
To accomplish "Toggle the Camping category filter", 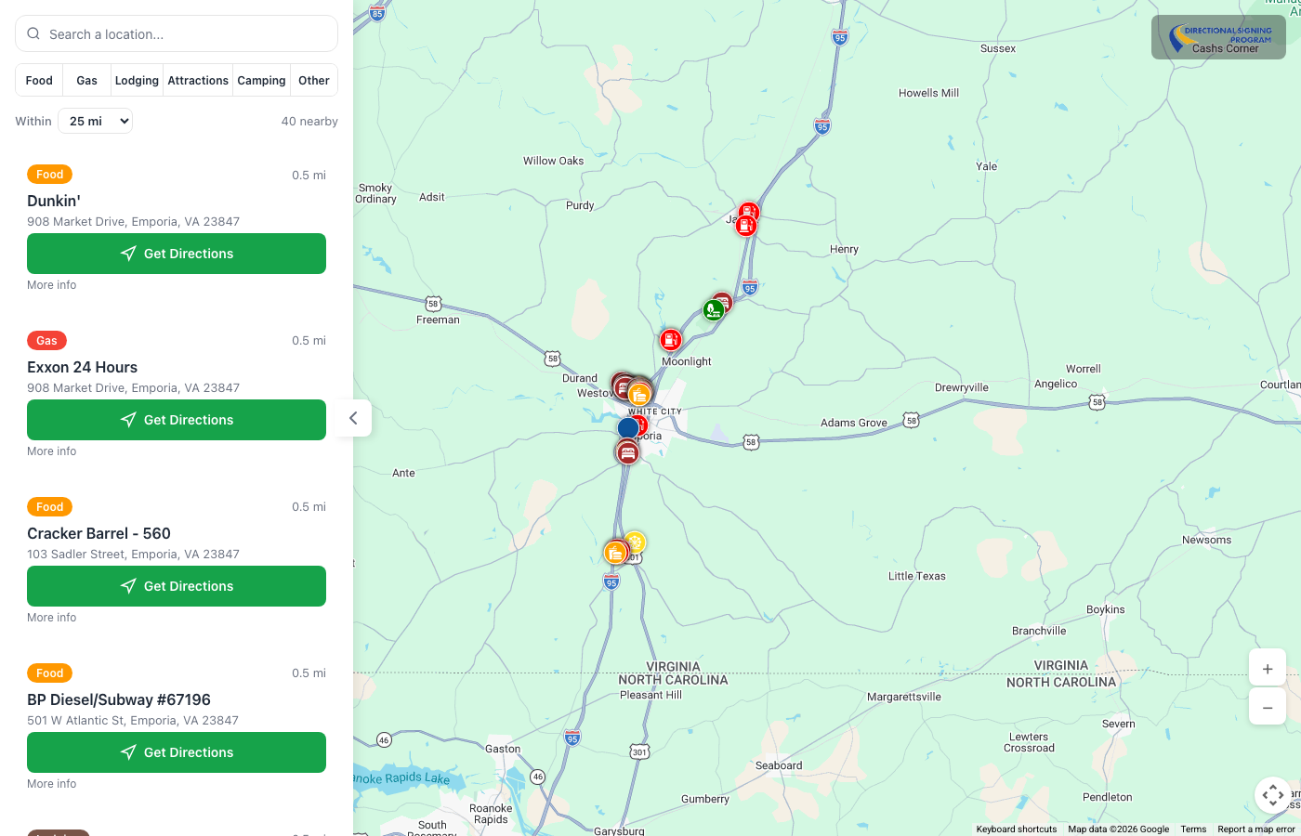I will pos(261,80).
